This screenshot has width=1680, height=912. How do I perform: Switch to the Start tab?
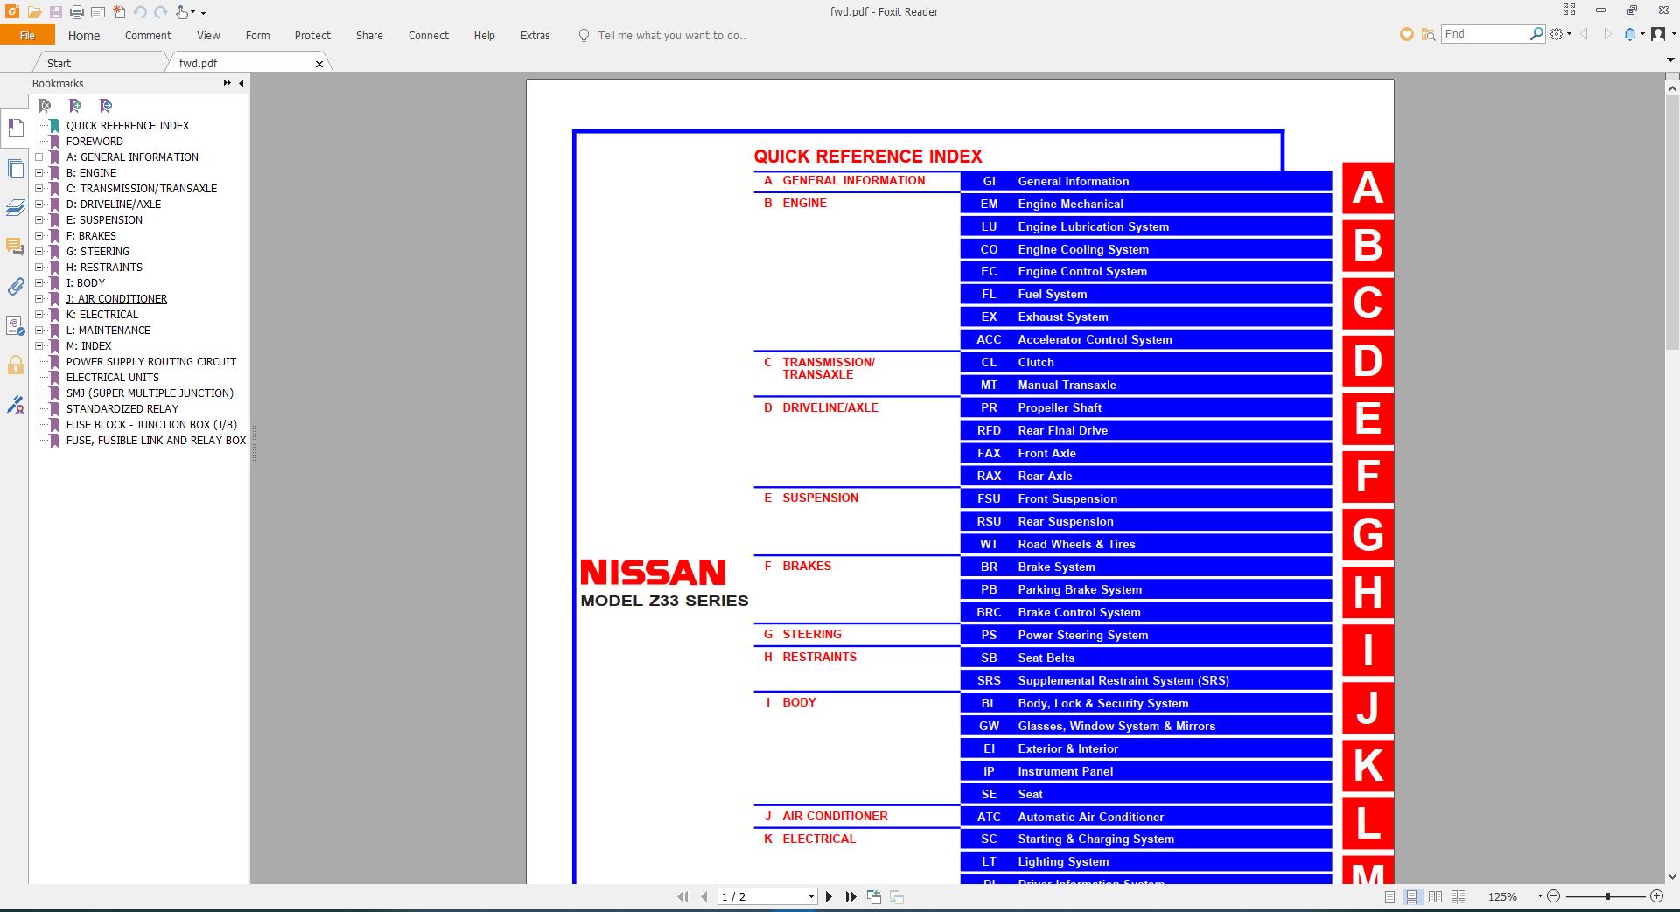[59, 63]
